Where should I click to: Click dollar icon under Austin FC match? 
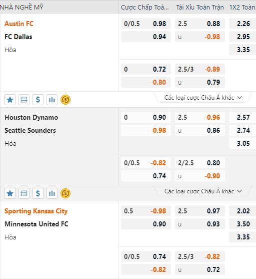38,100
